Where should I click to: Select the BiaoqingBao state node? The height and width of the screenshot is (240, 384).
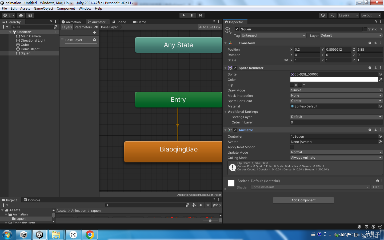(x=173, y=152)
